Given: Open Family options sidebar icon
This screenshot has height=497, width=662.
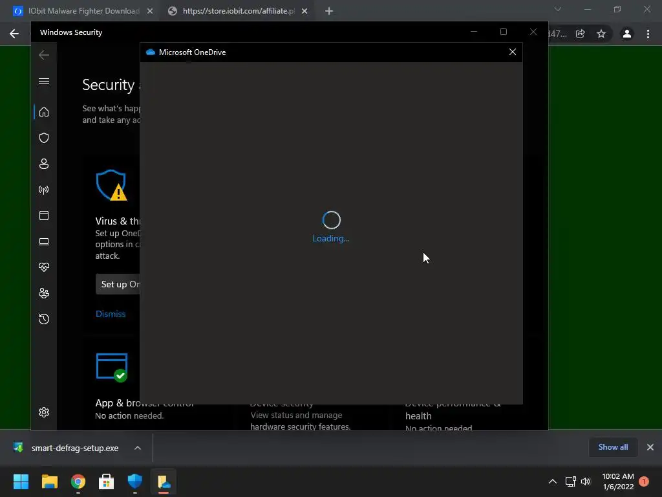Looking at the screenshot, I should [x=44, y=293].
